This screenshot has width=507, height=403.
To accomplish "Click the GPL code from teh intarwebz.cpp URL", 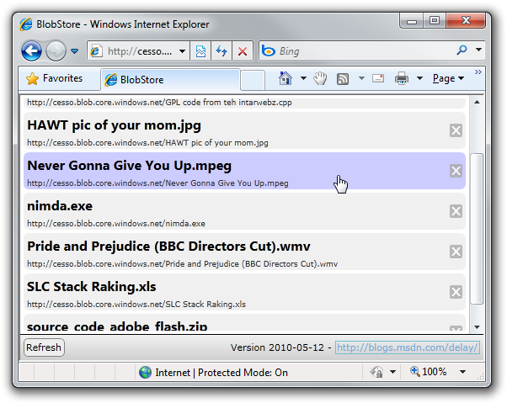I will click(x=159, y=103).
